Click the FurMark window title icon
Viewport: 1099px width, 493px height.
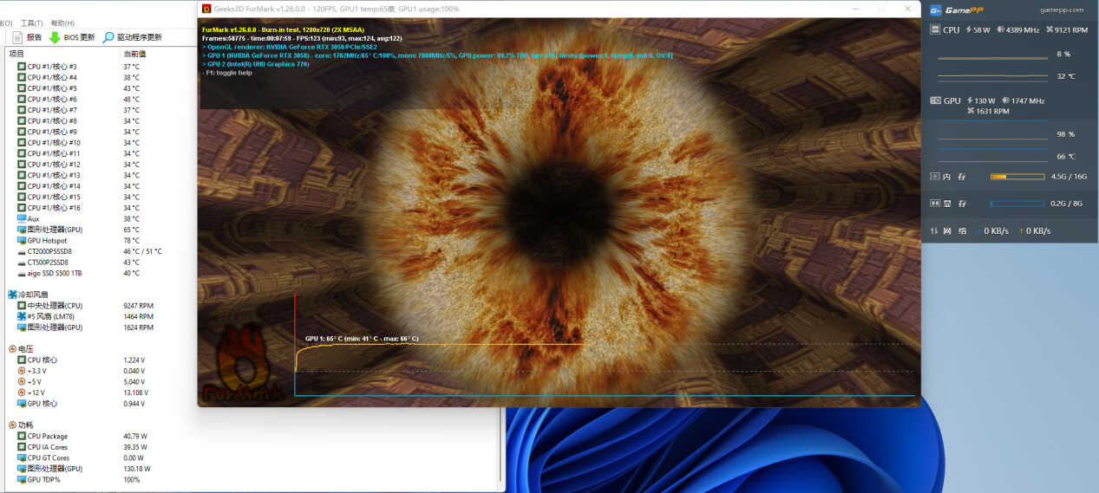(x=206, y=9)
